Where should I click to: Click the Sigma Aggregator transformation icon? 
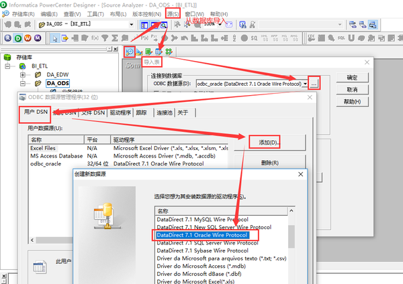click(x=115, y=38)
